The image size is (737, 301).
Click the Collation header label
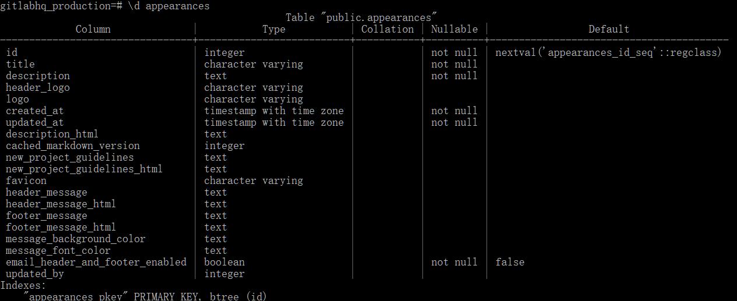pos(387,29)
